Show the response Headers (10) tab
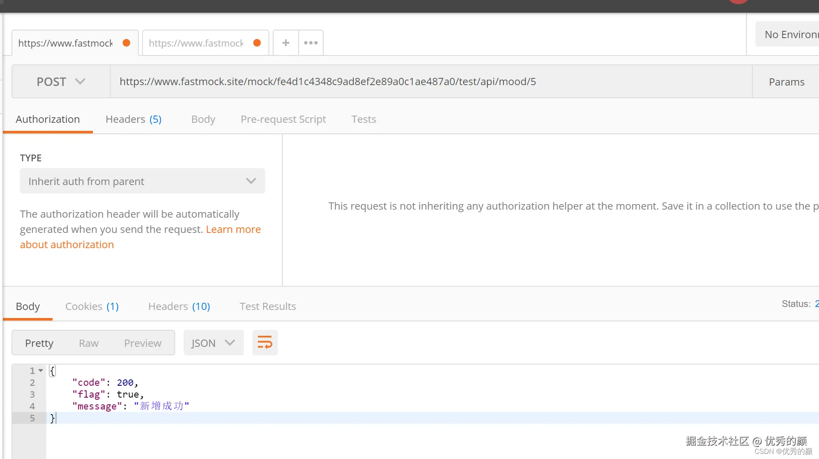This screenshot has height=459, width=819. point(179,306)
